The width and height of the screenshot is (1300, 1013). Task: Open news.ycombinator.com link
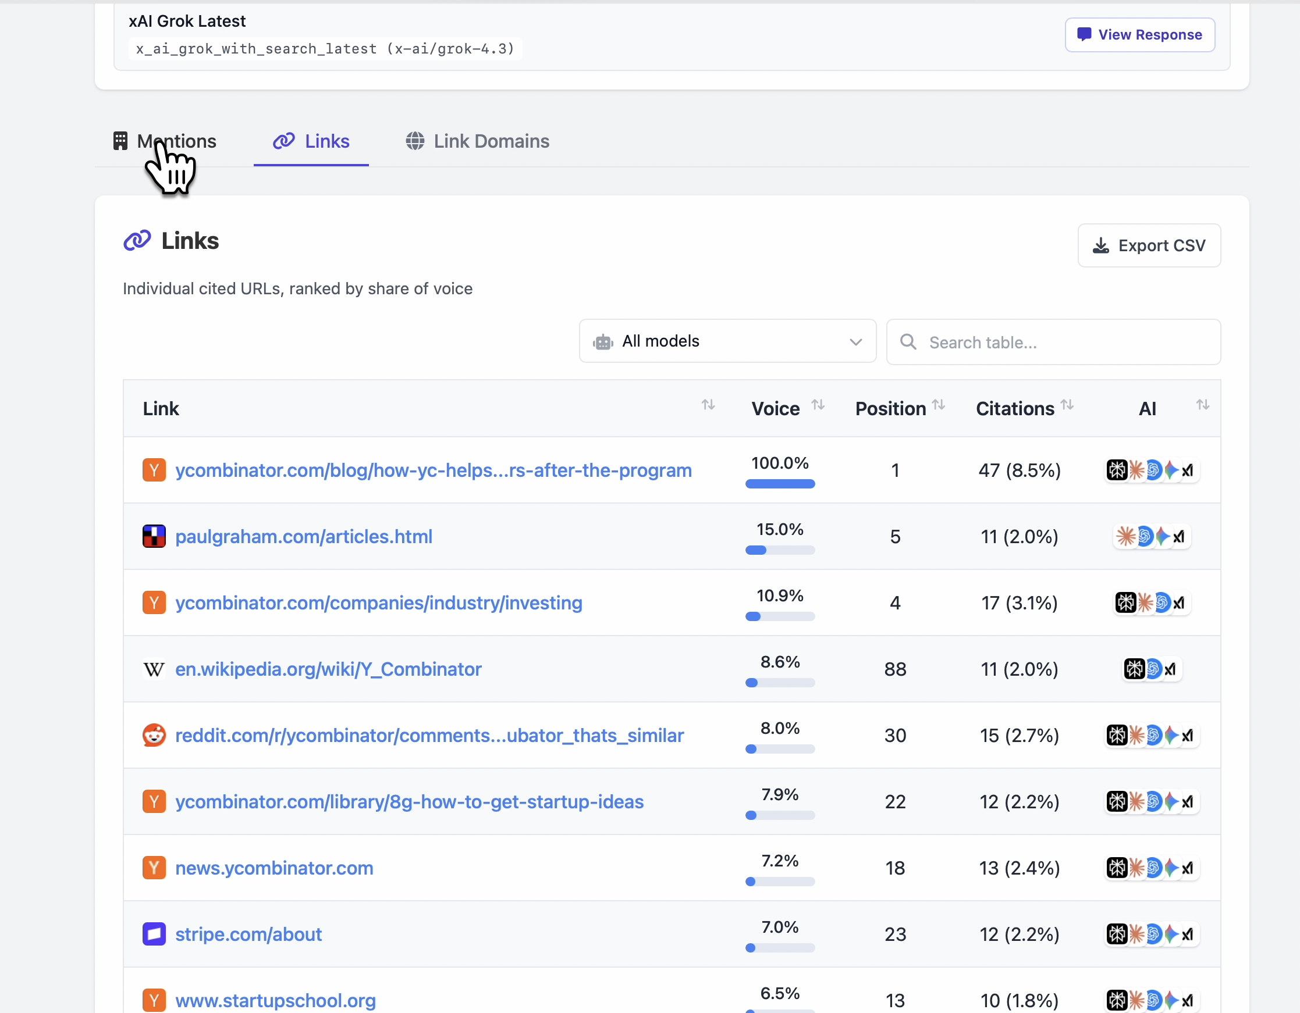[275, 868]
